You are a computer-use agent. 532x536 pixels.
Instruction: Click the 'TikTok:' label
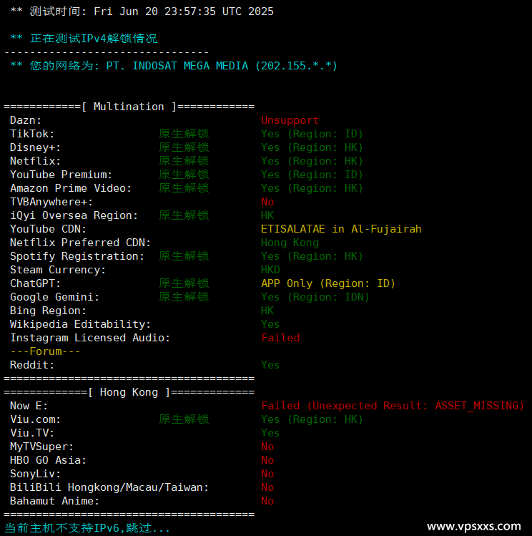pyautogui.click(x=32, y=134)
